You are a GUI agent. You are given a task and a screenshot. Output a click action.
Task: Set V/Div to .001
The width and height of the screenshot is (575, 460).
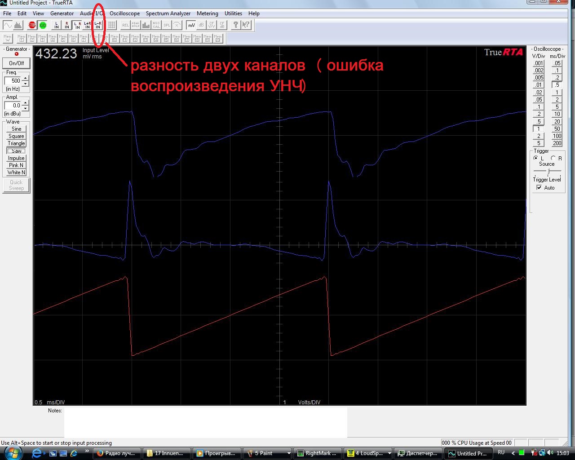click(538, 63)
